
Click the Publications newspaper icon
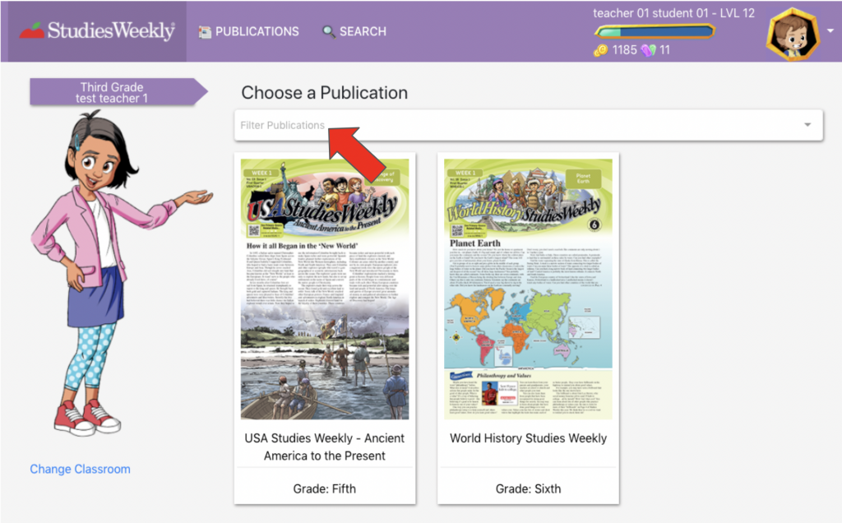click(205, 32)
